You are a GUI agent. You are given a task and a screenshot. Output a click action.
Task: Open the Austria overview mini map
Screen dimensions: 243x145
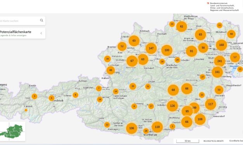[12, 131]
